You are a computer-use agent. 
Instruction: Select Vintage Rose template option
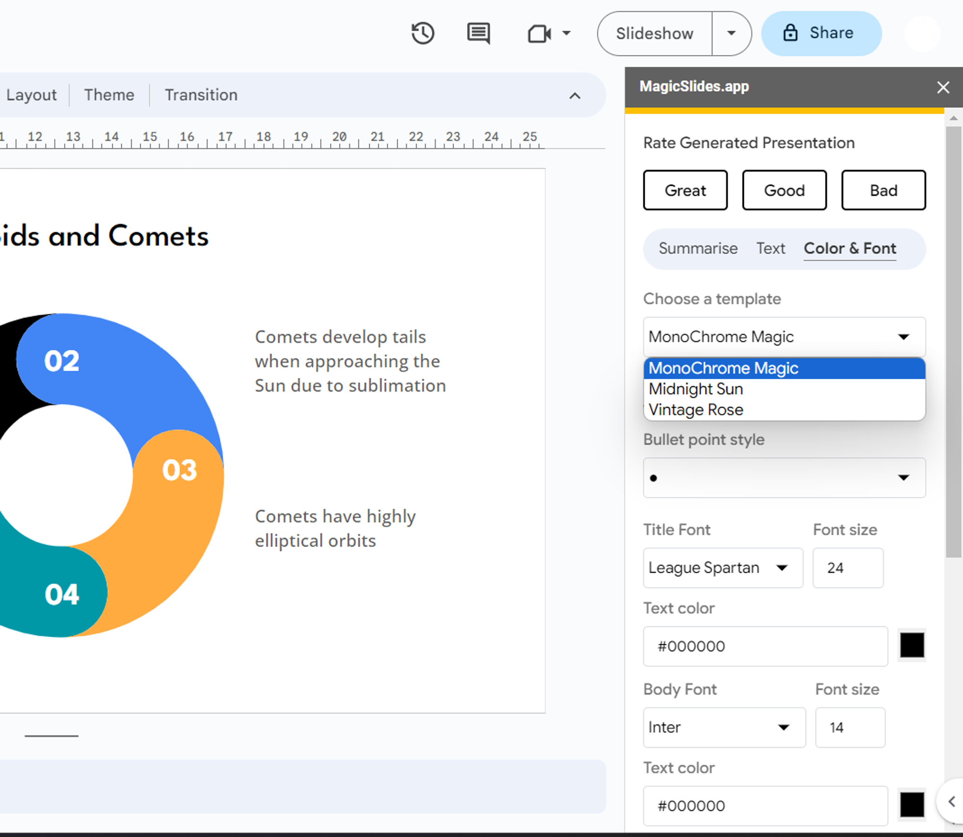tap(784, 410)
